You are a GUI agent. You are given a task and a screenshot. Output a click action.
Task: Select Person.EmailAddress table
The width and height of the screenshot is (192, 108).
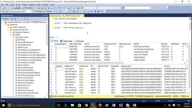pyautogui.click(x=25, y=83)
